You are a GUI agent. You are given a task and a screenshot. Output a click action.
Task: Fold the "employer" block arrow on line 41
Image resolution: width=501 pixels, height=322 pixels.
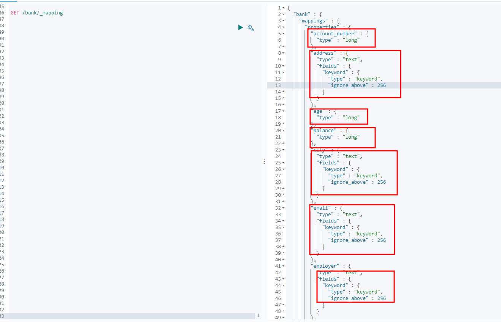pyautogui.click(x=283, y=266)
